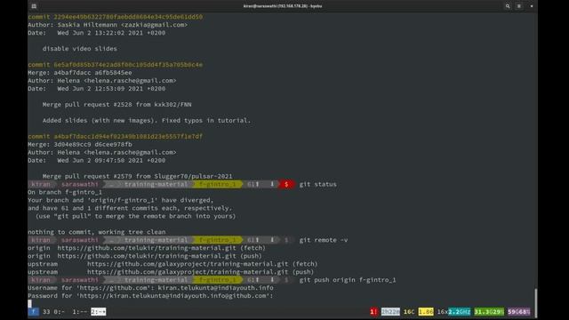Click the upstream push URL line
Image resolution: width=569 pixels, height=320 pixels.
click(171, 272)
